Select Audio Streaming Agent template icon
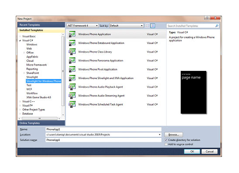Viewport: 239px width, 173px height. click(x=72, y=96)
